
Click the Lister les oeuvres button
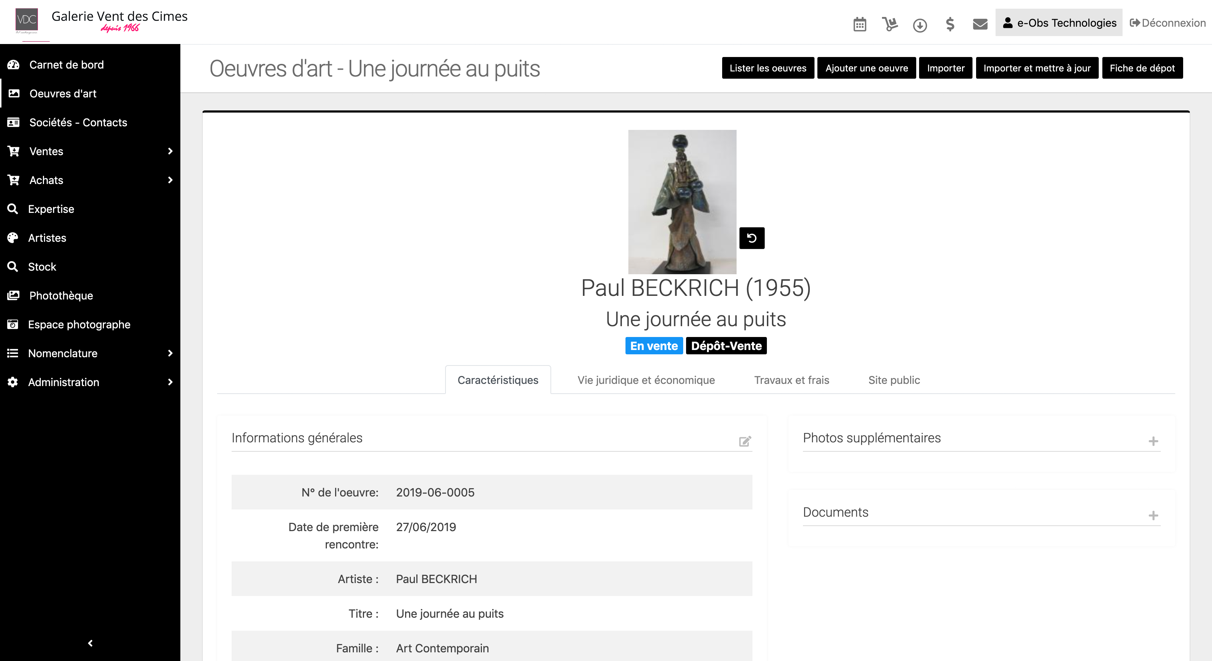(768, 68)
